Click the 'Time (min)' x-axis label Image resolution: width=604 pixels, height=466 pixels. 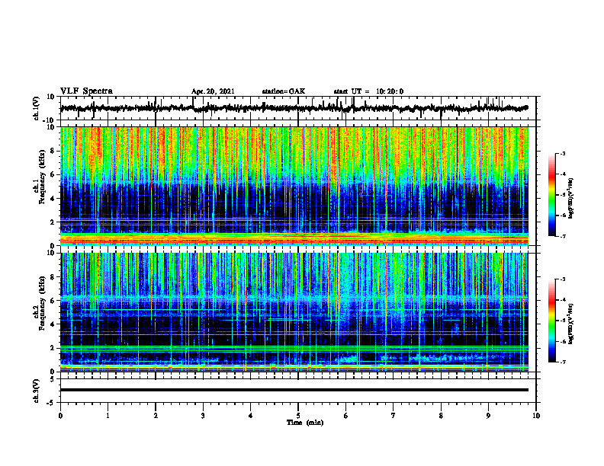[305, 423]
